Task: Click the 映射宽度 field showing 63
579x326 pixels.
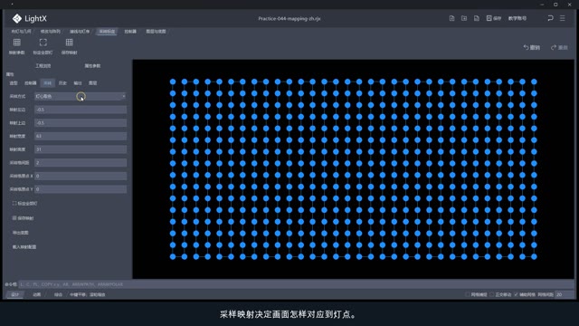Action: 81,136
